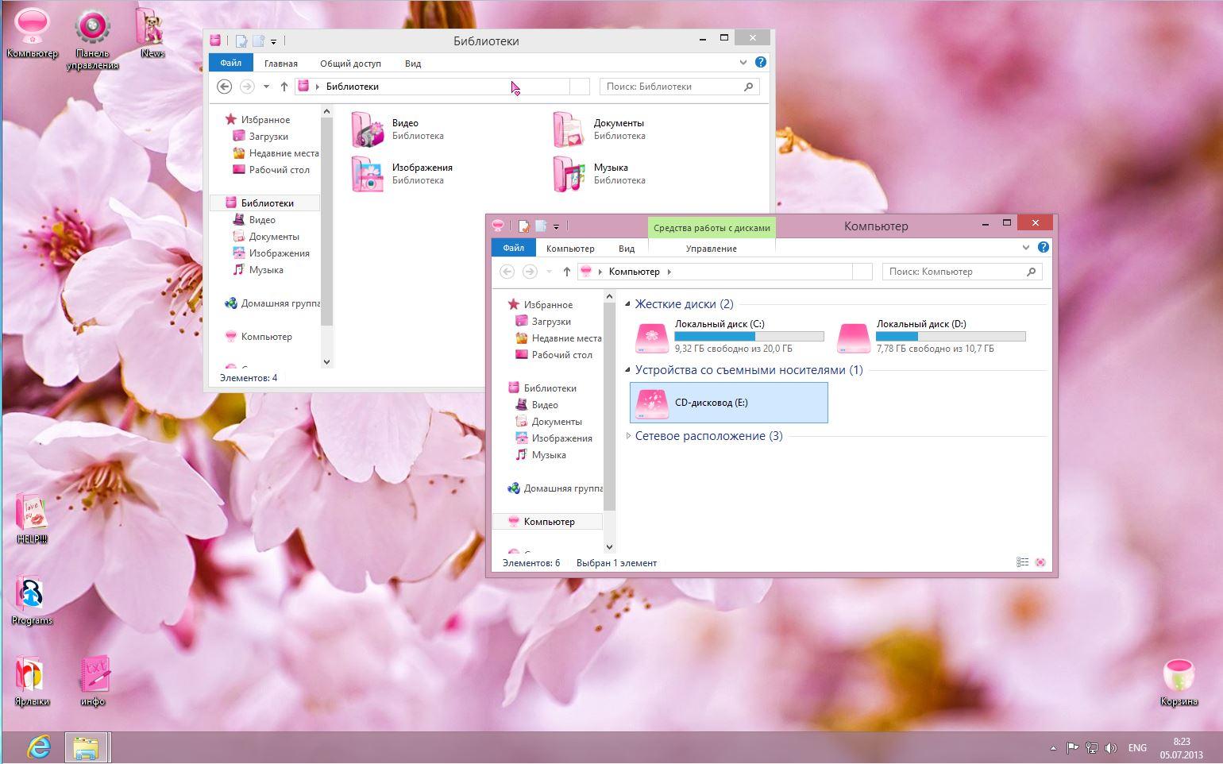Click the ENG language indicator in tray
Screen dimensions: 1223x764
tap(1137, 747)
